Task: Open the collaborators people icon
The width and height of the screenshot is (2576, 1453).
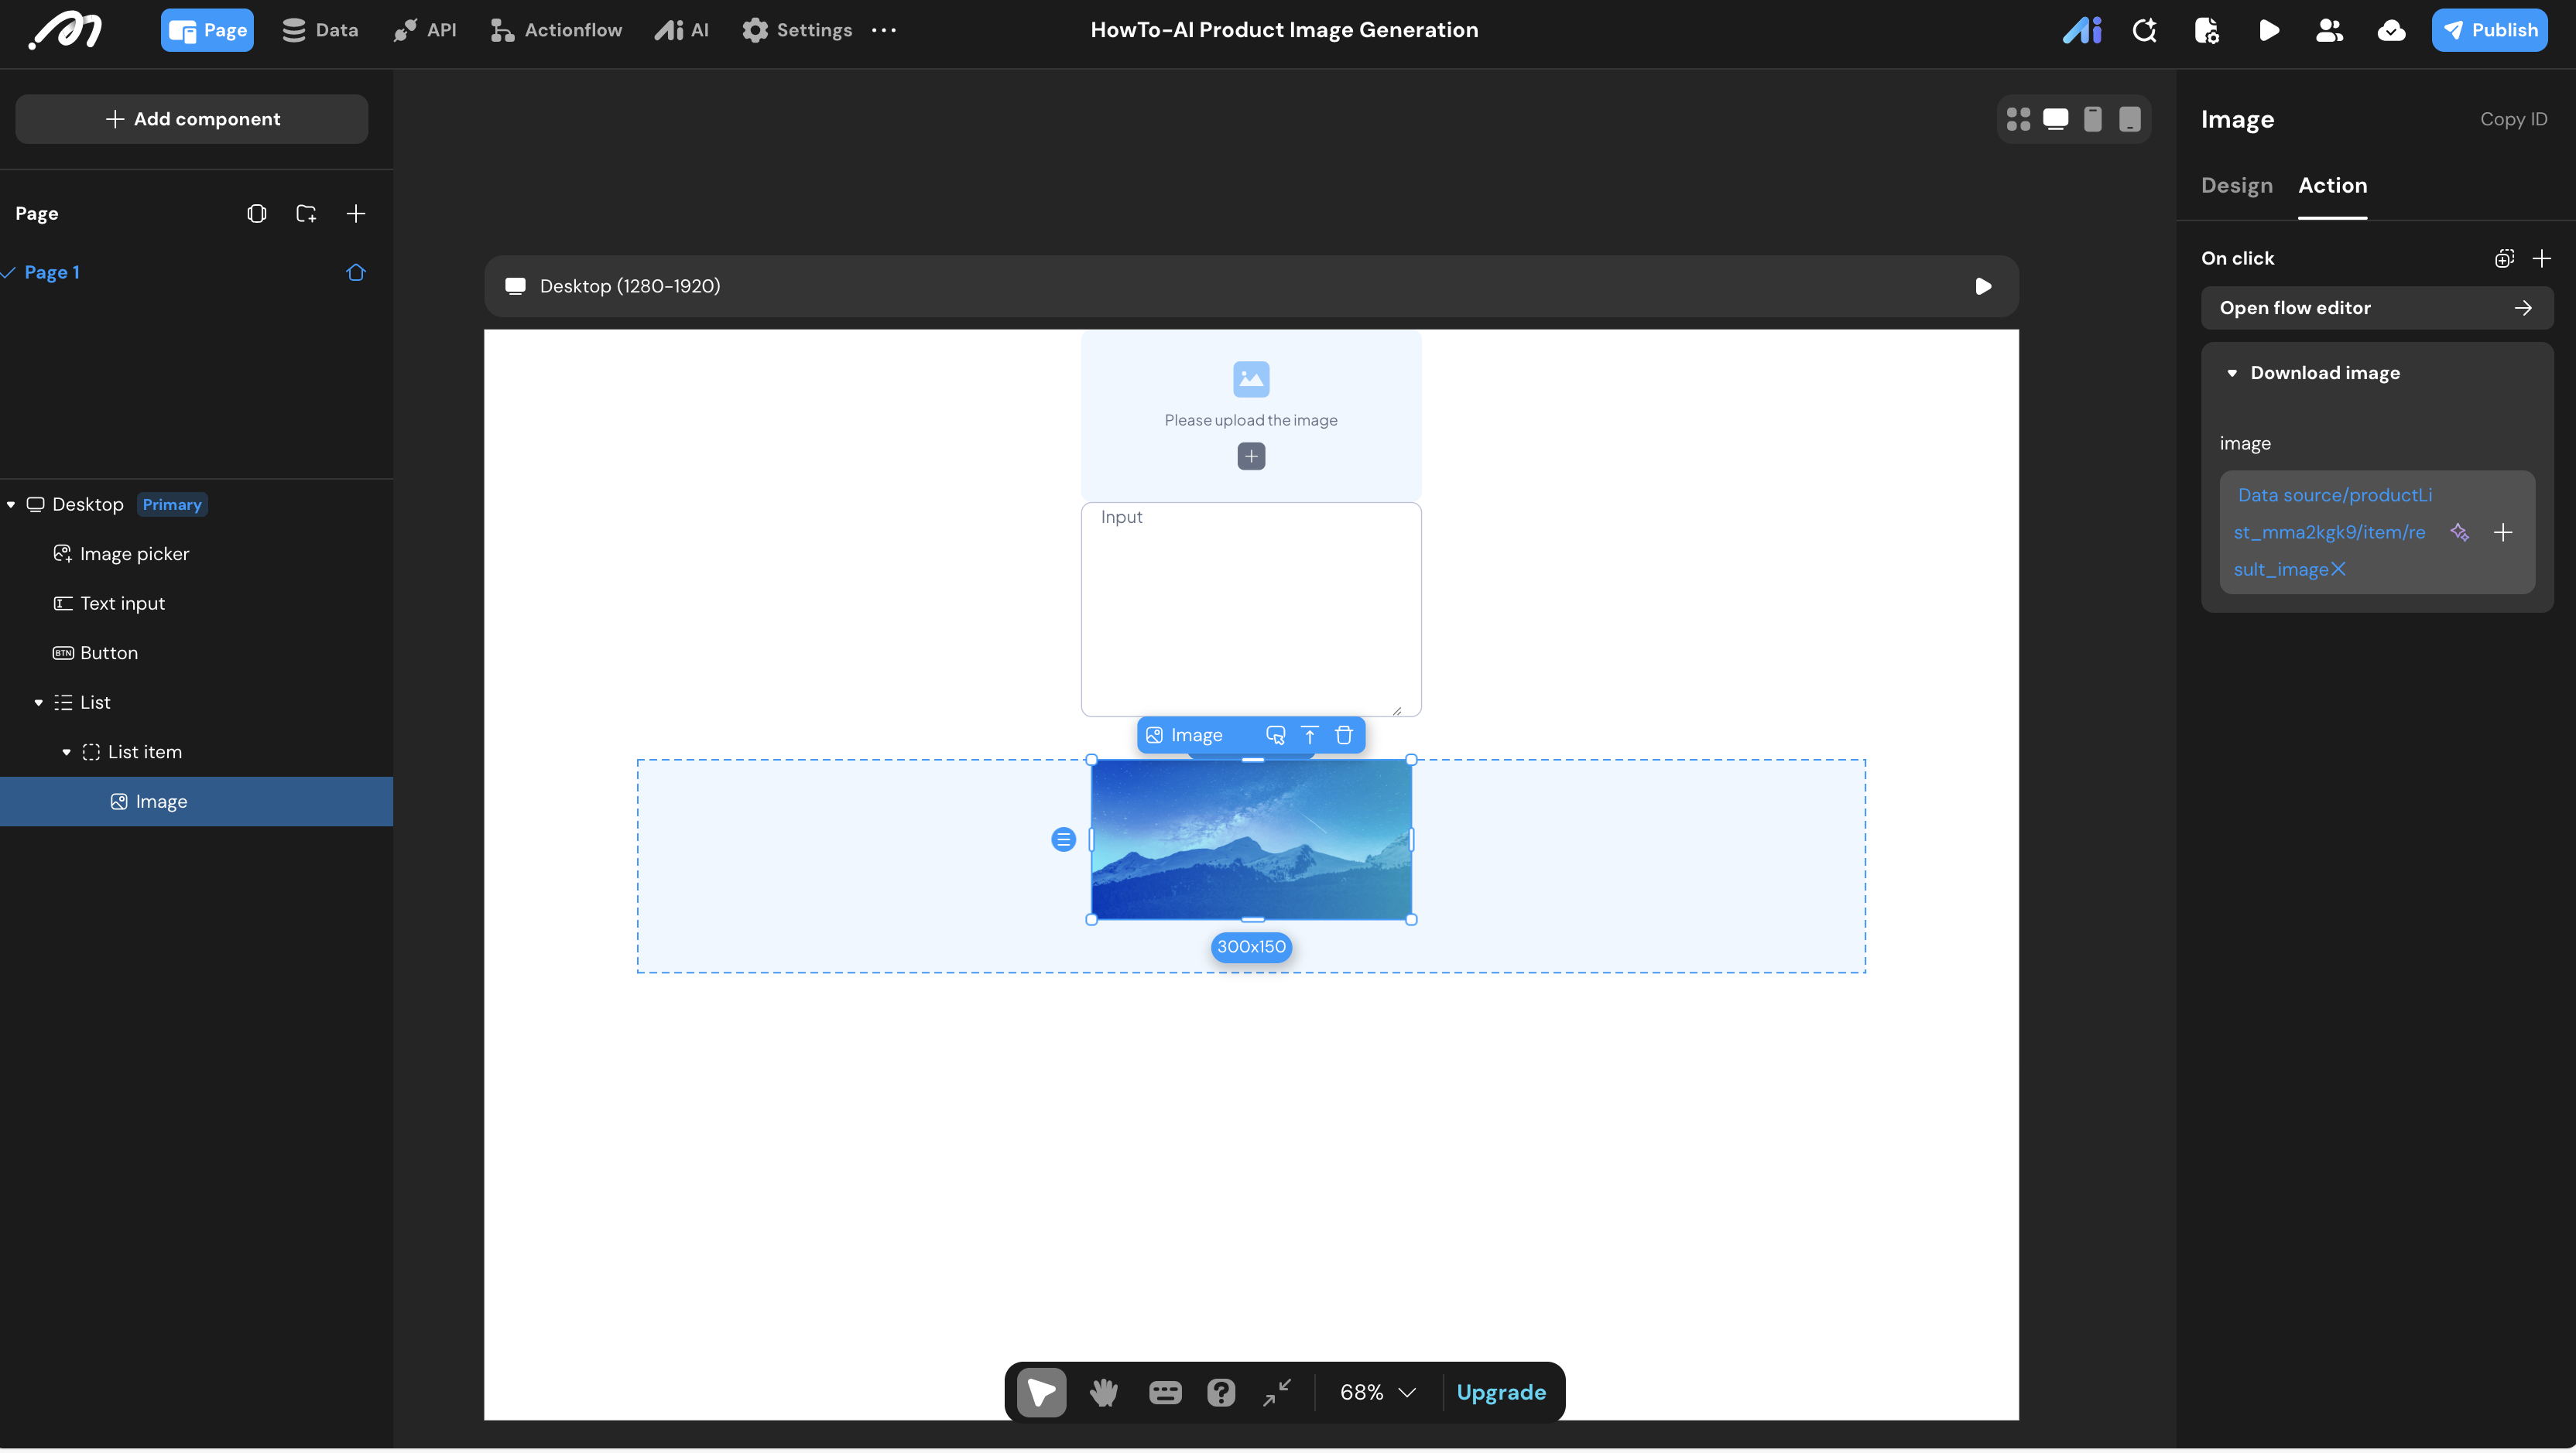Action: pyautogui.click(x=2329, y=30)
